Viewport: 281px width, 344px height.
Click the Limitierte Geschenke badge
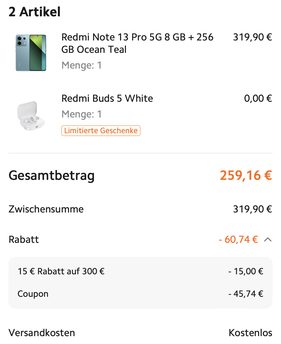point(101,130)
